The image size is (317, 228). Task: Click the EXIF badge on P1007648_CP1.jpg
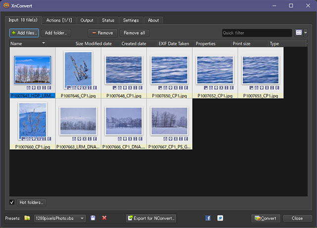(x=140, y=88)
